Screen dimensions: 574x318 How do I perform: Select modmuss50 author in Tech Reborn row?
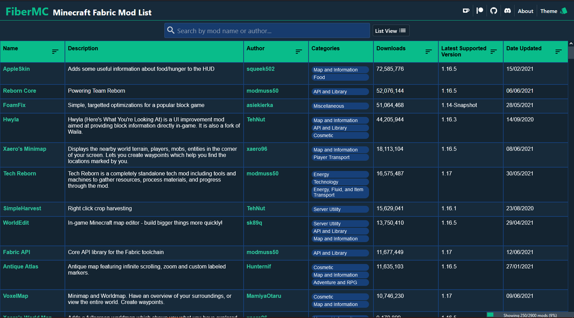[262, 173]
